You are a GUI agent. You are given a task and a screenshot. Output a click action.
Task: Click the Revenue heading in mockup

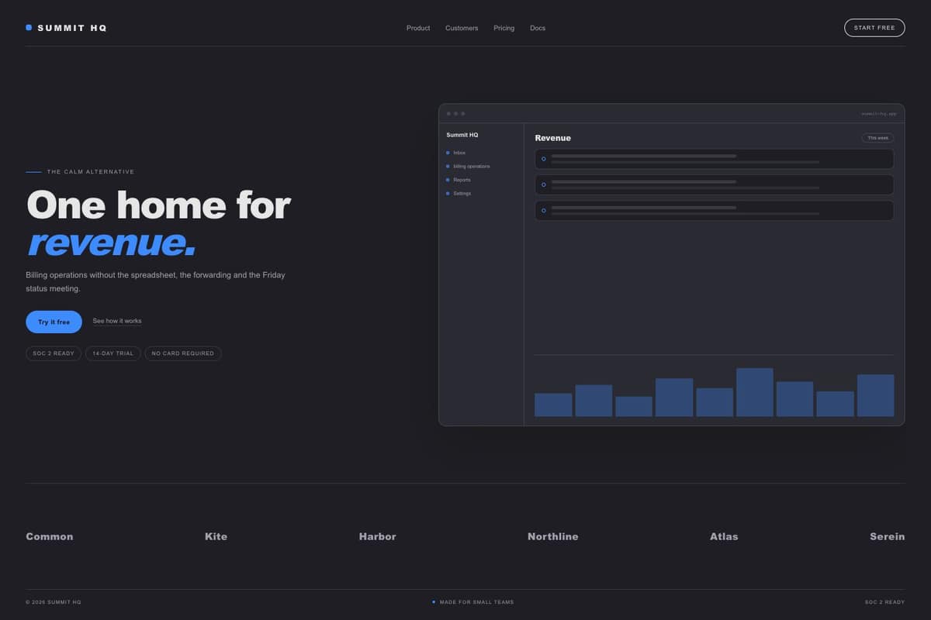click(552, 138)
